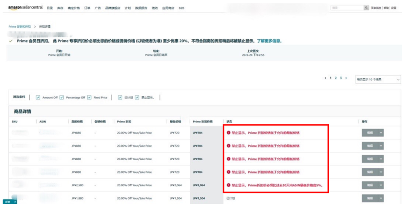Click the 30天内ASIN最低价格 error message

coord(277,185)
